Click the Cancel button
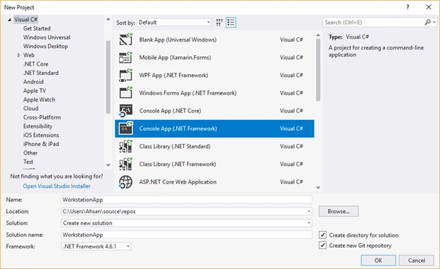The width and height of the screenshot is (440, 269). [417, 261]
